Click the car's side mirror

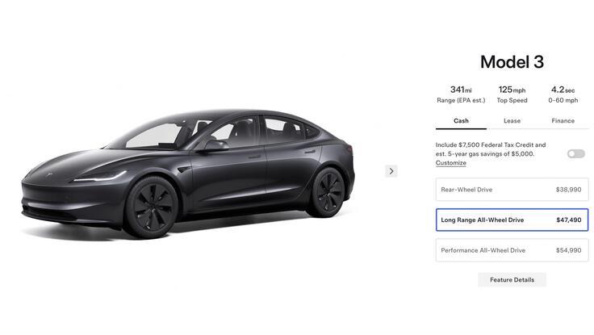pos(215,146)
